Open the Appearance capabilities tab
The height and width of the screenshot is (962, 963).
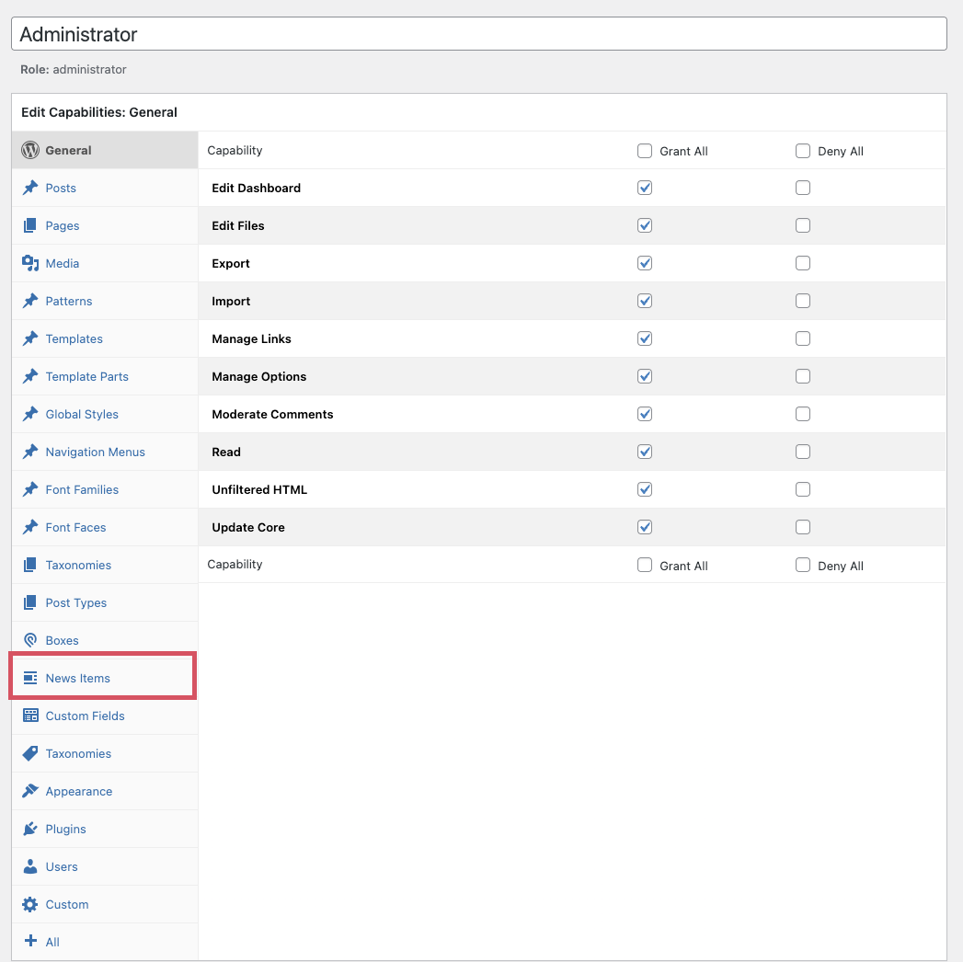79,791
